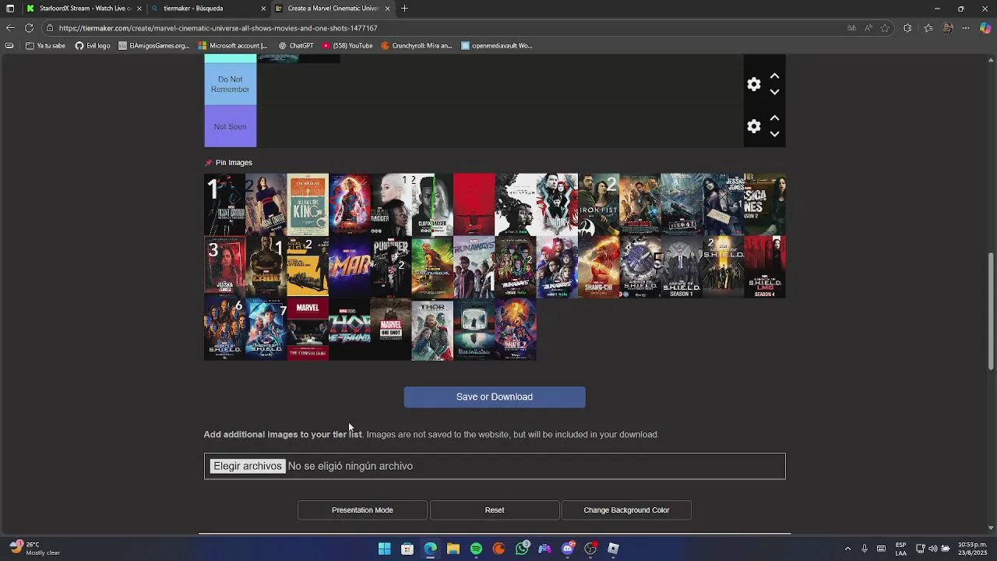997x561 pixels.
Task: Open the openmediavault bookmark
Action: 497,46
